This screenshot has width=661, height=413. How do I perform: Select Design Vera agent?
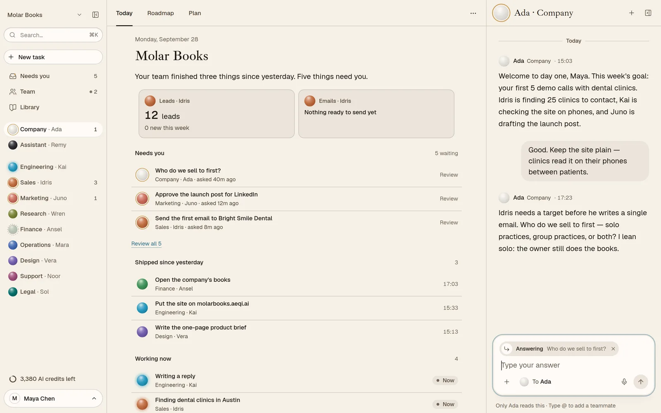point(53,261)
